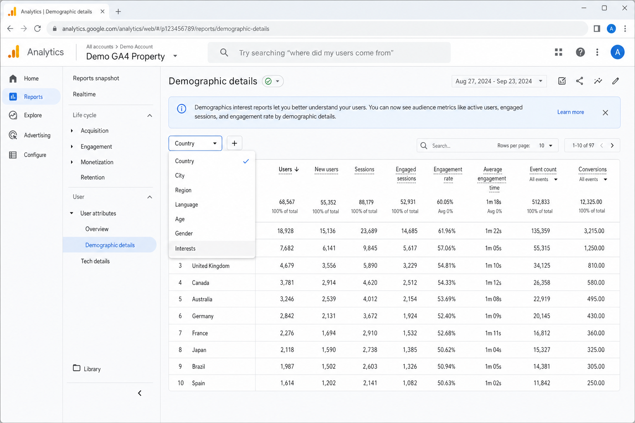635x423 pixels.
Task: Go to previous page of table rows
Action: 602,145
